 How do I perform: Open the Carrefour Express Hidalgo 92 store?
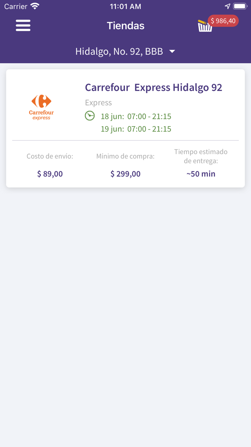pyautogui.click(x=153, y=87)
